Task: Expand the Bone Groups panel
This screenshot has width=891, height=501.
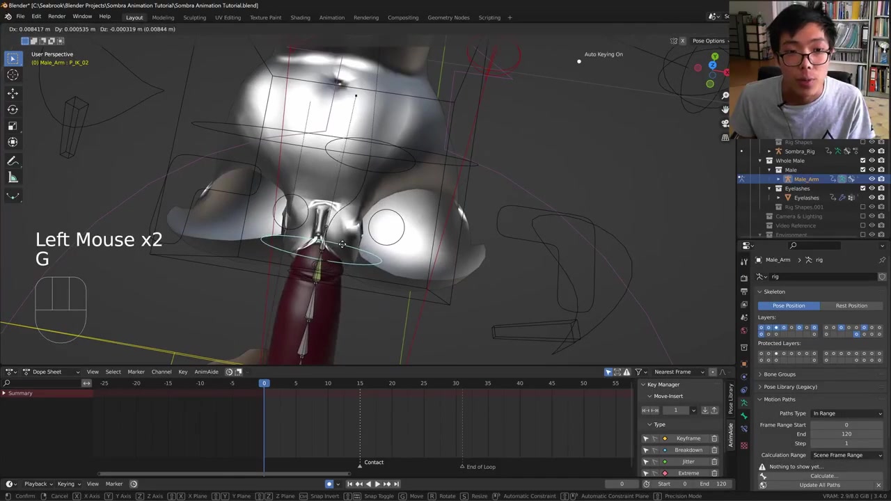Action: point(779,374)
